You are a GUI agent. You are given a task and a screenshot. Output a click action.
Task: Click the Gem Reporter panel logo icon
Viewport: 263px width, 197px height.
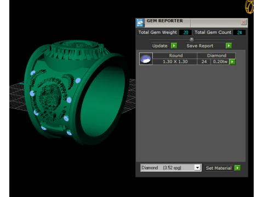(140, 23)
